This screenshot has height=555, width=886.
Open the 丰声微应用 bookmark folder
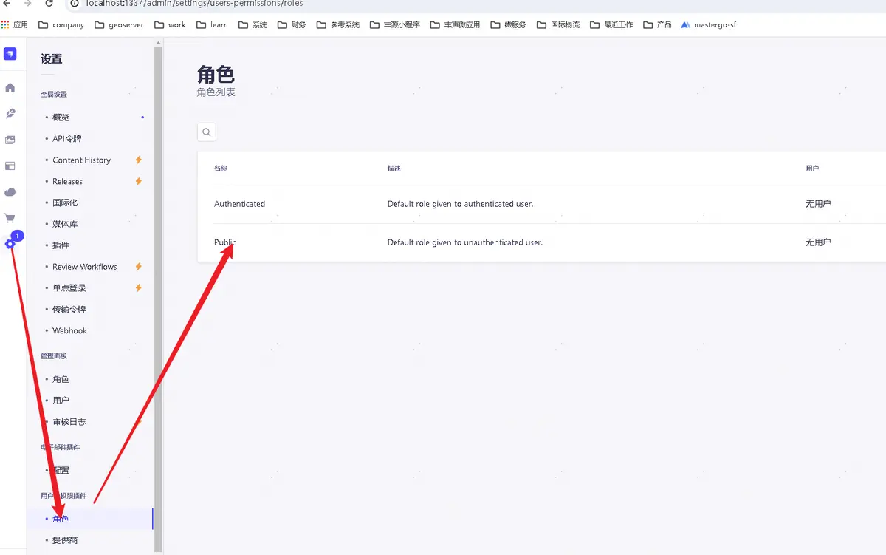click(x=455, y=24)
